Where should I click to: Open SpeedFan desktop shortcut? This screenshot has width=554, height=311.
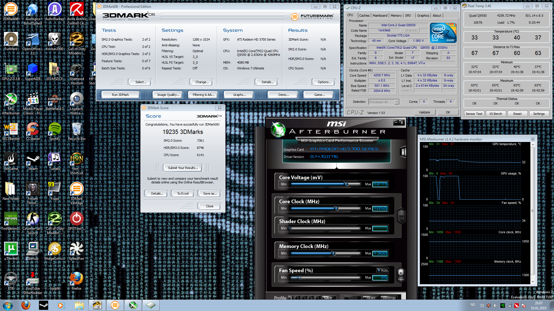76,251
